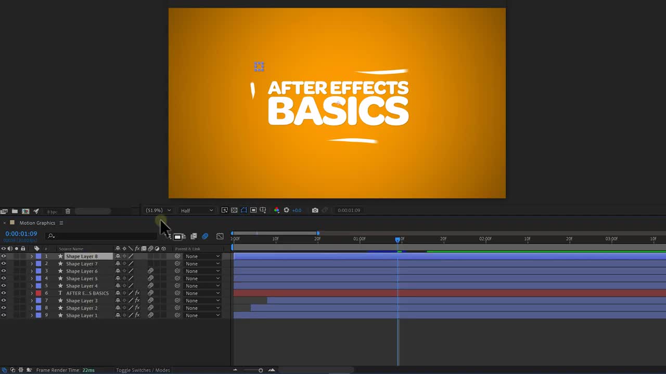Click the Source Name column header
This screenshot has height=374, width=666.
(71, 249)
